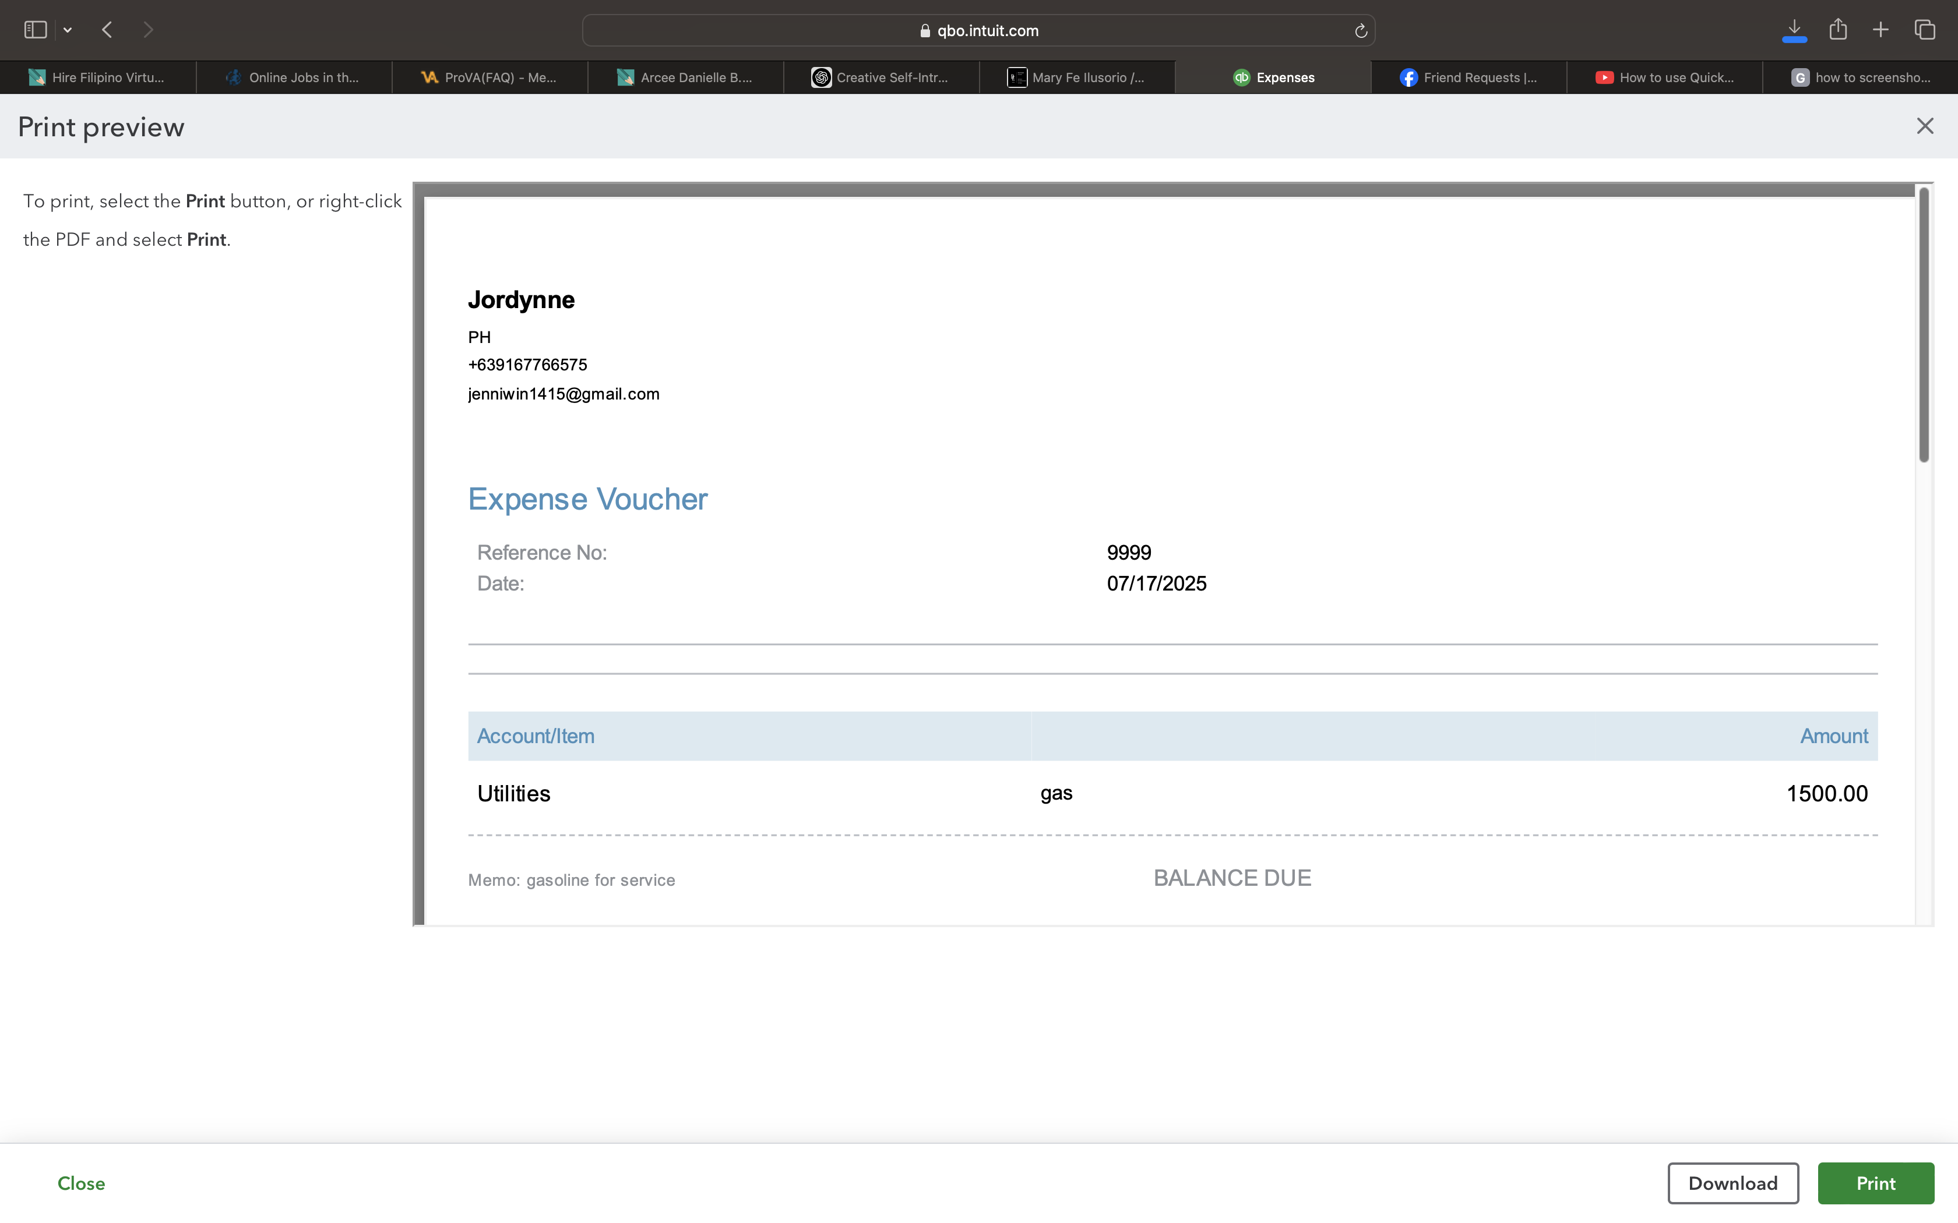The height and width of the screenshot is (1223, 1958).
Task: Click the 1500.00 amount value
Action: 1827,793
